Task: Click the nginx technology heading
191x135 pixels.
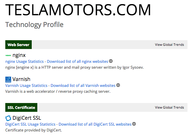Action: (19, 55)
